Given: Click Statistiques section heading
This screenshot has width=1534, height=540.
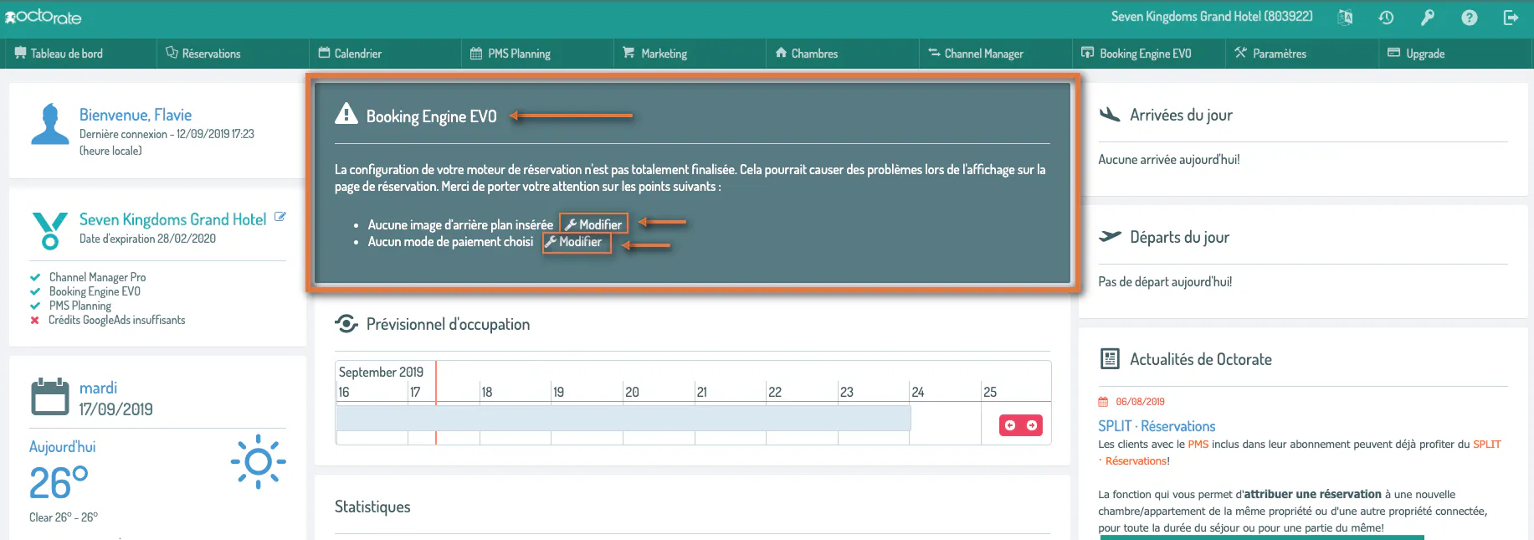Looking at the screenshot, I should pyautogui.click(x=372, y=507).
